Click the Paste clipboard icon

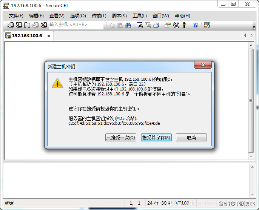coord(120,25)
